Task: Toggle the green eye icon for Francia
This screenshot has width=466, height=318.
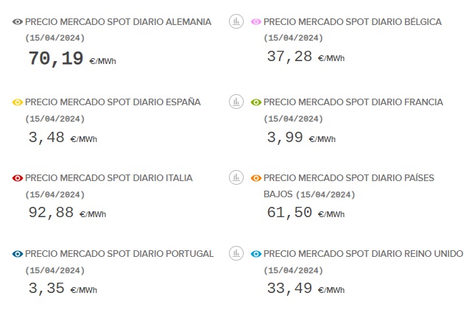Action: [x=255, y=102]
